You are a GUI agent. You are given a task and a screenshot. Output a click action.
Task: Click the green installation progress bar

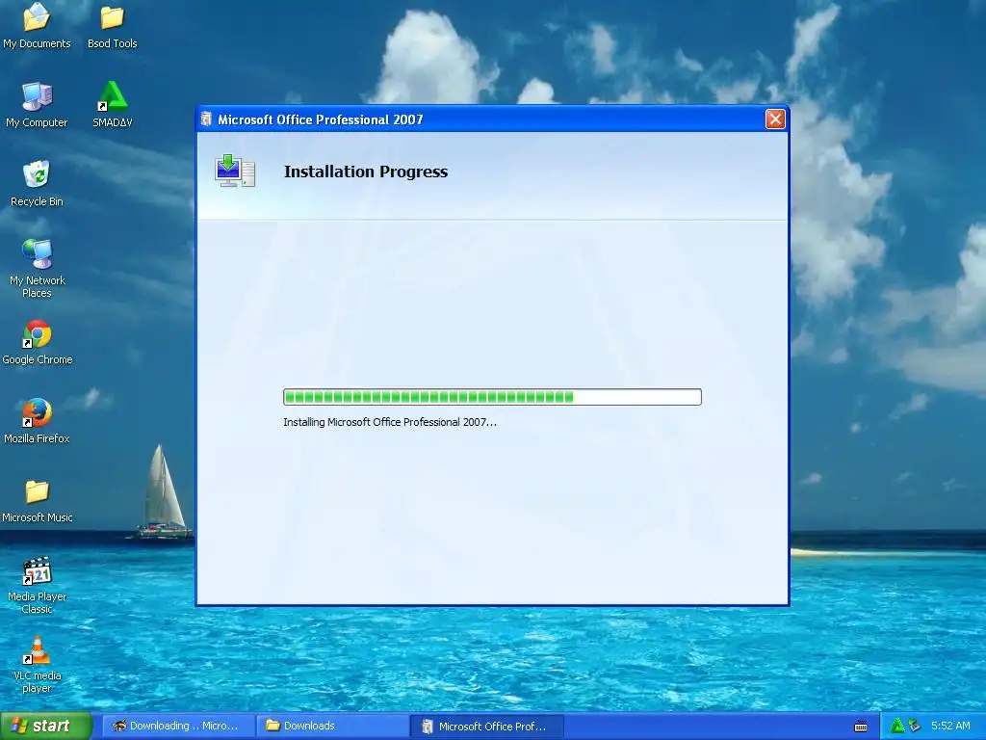pos(492,396)
